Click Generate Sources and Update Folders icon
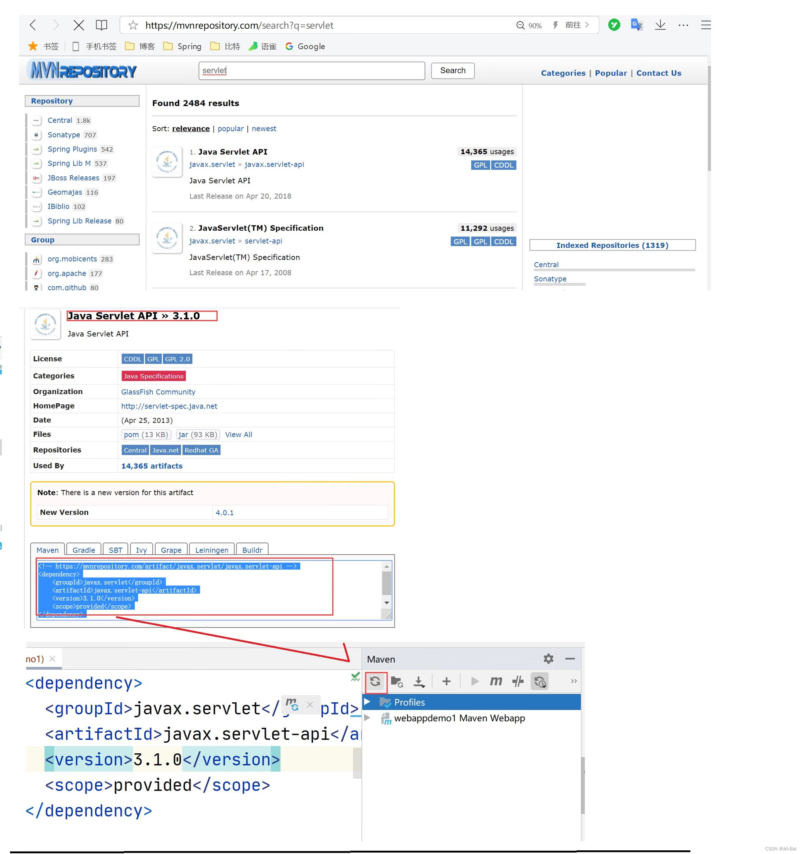The image size is (802, 854). 397,681
